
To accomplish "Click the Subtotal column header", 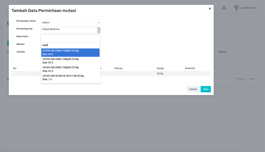I will (190, 68).
